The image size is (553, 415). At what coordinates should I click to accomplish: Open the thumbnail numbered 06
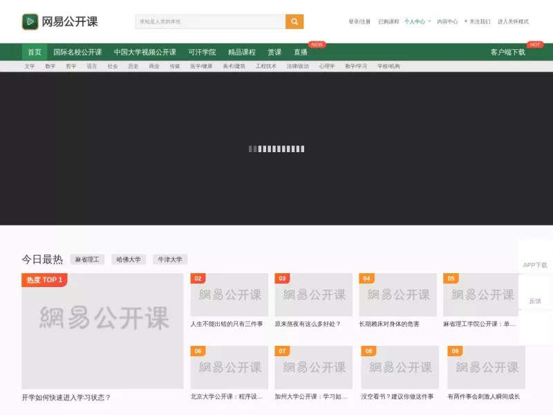click(229, 367)
